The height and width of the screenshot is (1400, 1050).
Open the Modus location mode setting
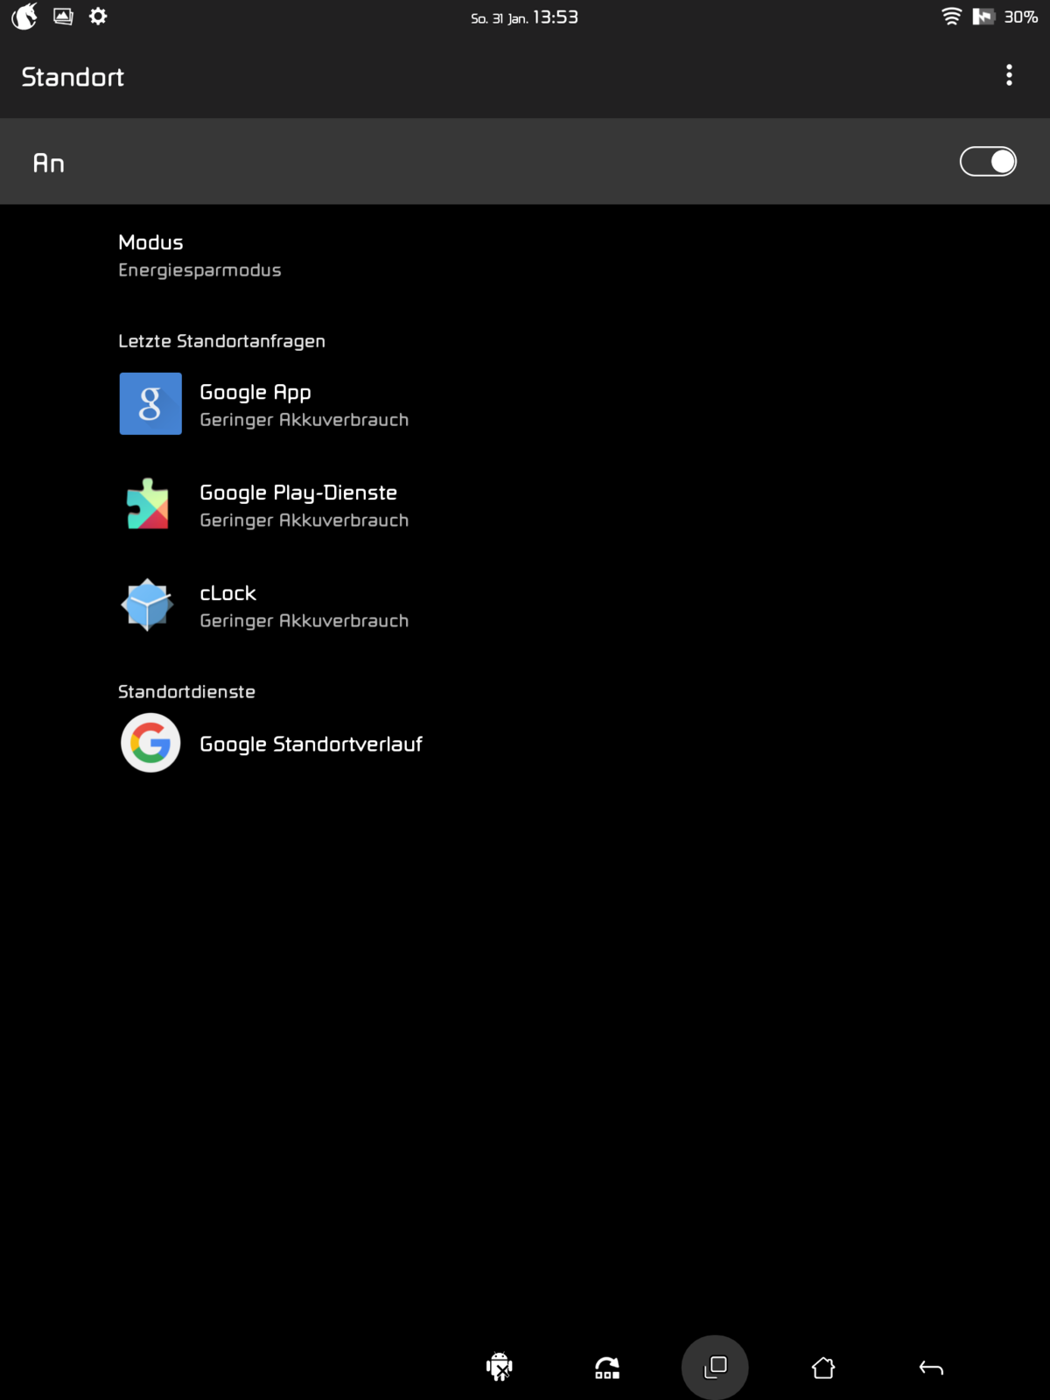199,255
